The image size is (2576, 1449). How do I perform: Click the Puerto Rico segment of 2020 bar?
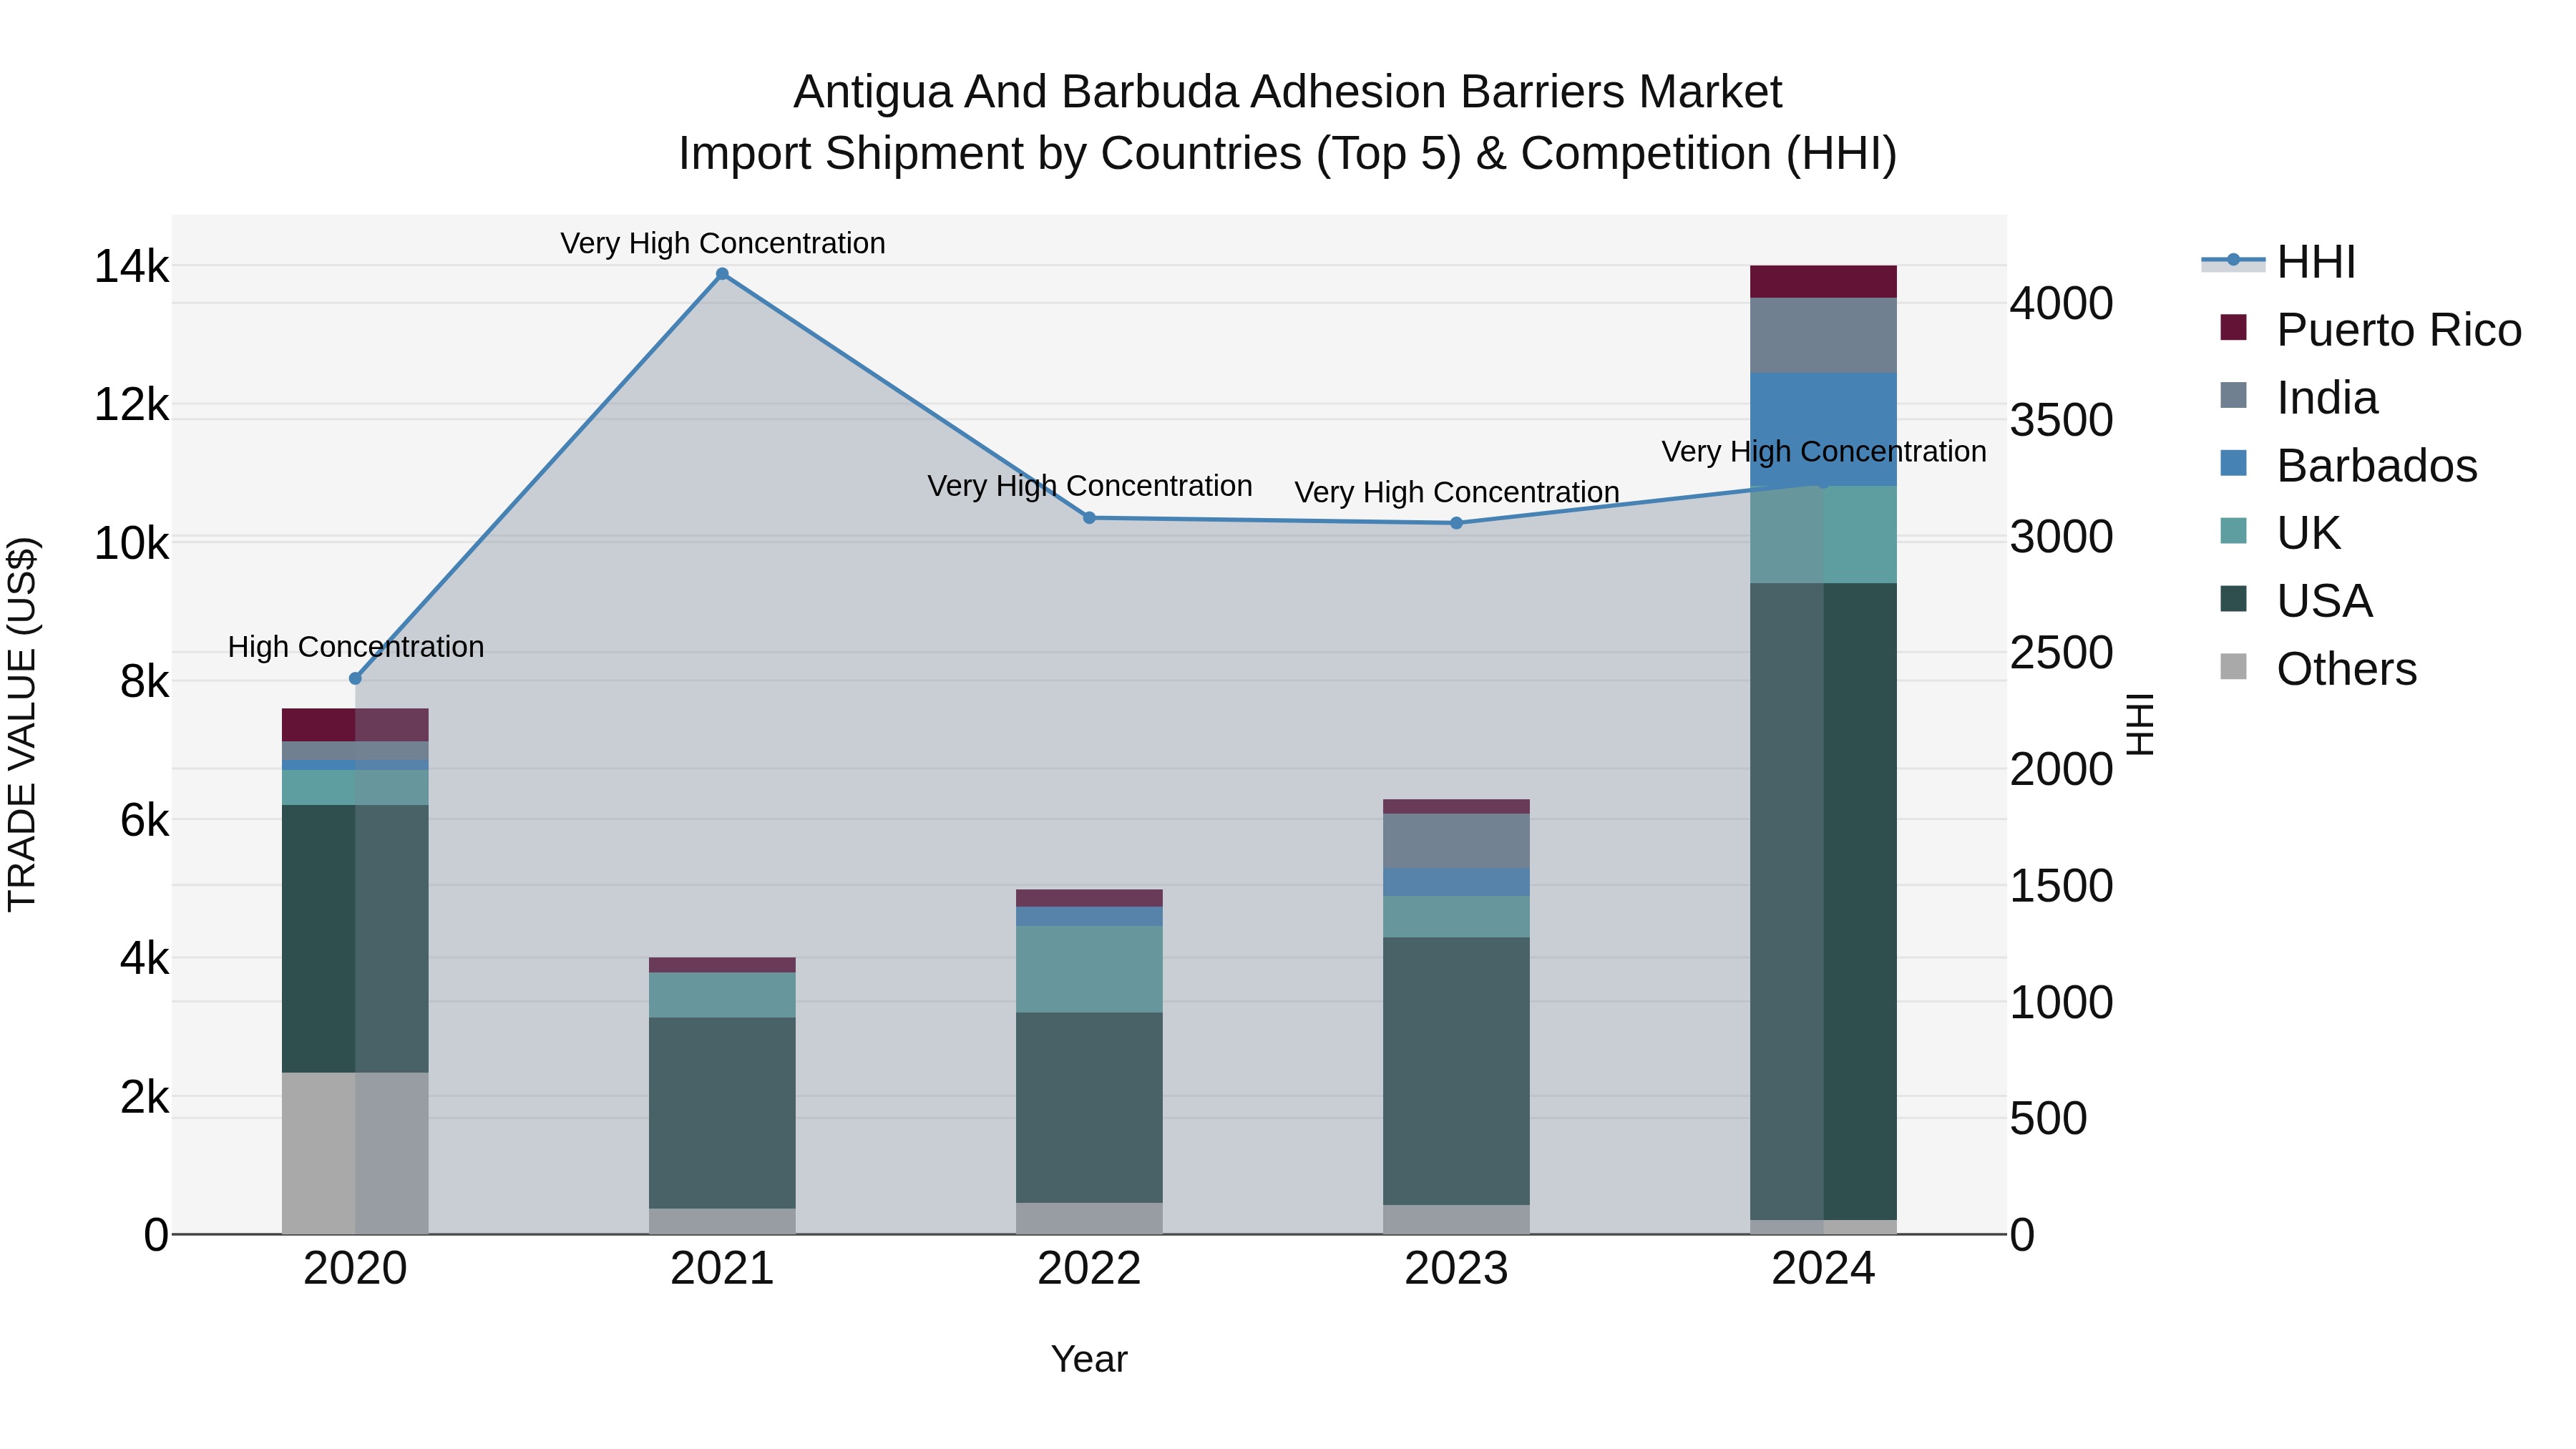tap(355, 725)
